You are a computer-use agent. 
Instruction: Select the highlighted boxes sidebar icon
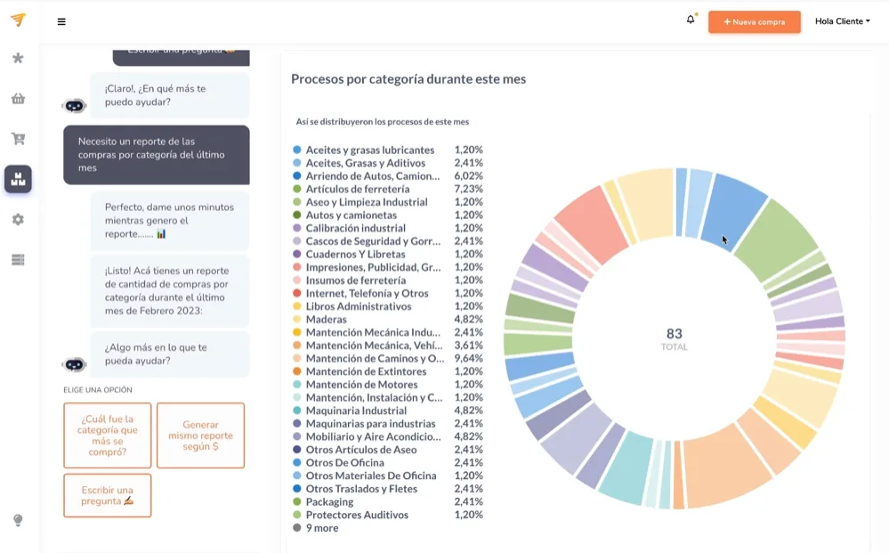tap(18, 179)
